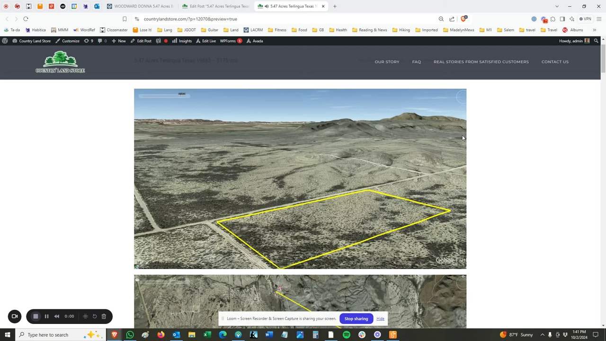Open the Habitica bookmark

click(x=36, y=30)
